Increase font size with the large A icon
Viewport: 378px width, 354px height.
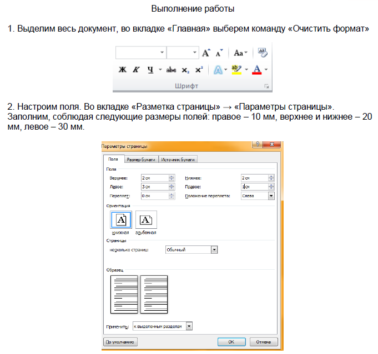point(206,53)
